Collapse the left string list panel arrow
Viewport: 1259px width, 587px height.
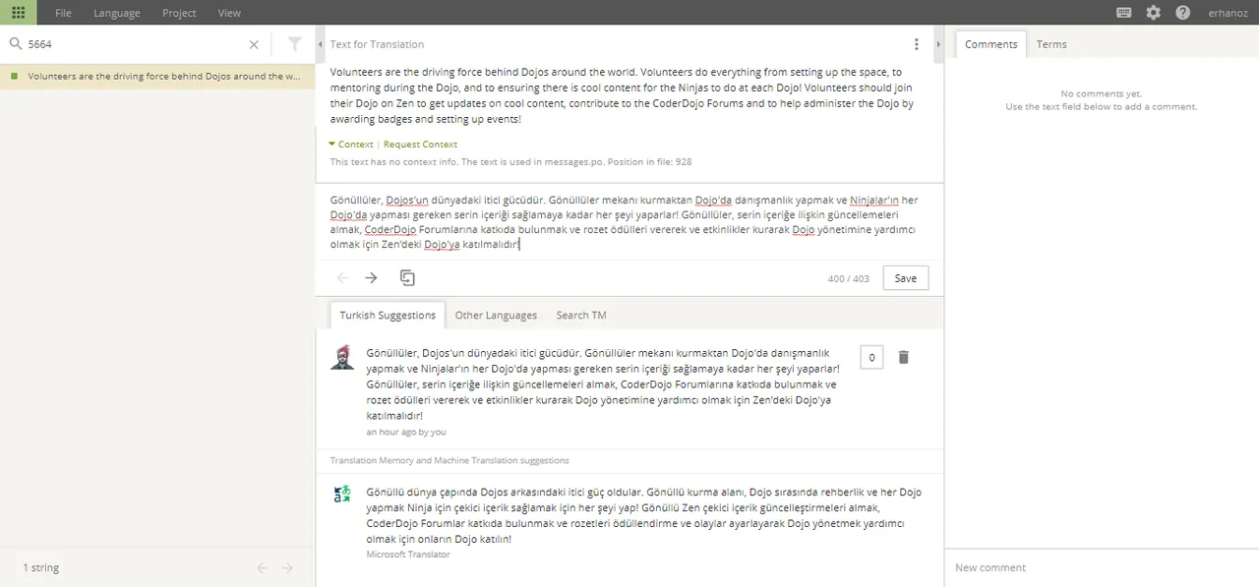point(321,44)
